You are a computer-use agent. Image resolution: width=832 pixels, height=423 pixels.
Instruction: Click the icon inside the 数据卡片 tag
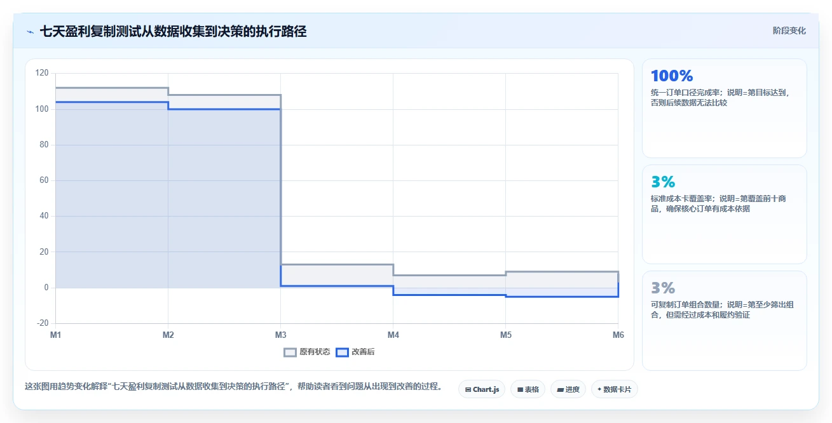point(599,389)
